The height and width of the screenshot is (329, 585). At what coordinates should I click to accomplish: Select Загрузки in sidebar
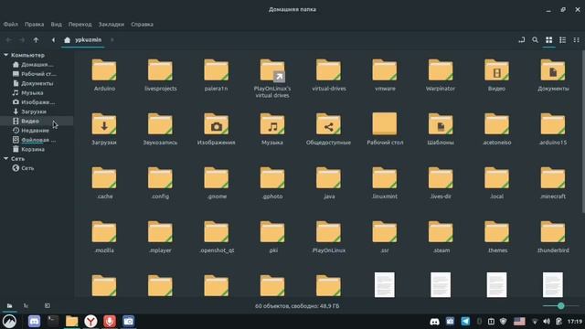pyautogui.click(x=37, y=111)
